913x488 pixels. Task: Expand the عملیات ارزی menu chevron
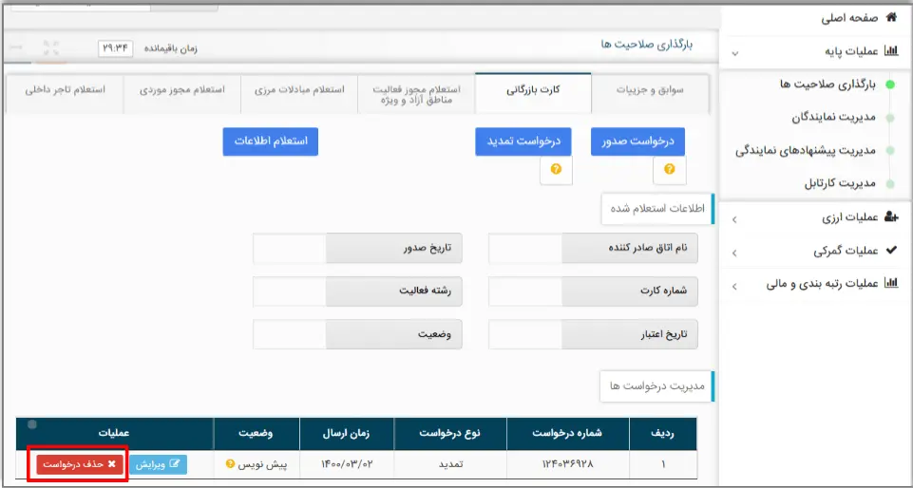click(x=734, y=220)
